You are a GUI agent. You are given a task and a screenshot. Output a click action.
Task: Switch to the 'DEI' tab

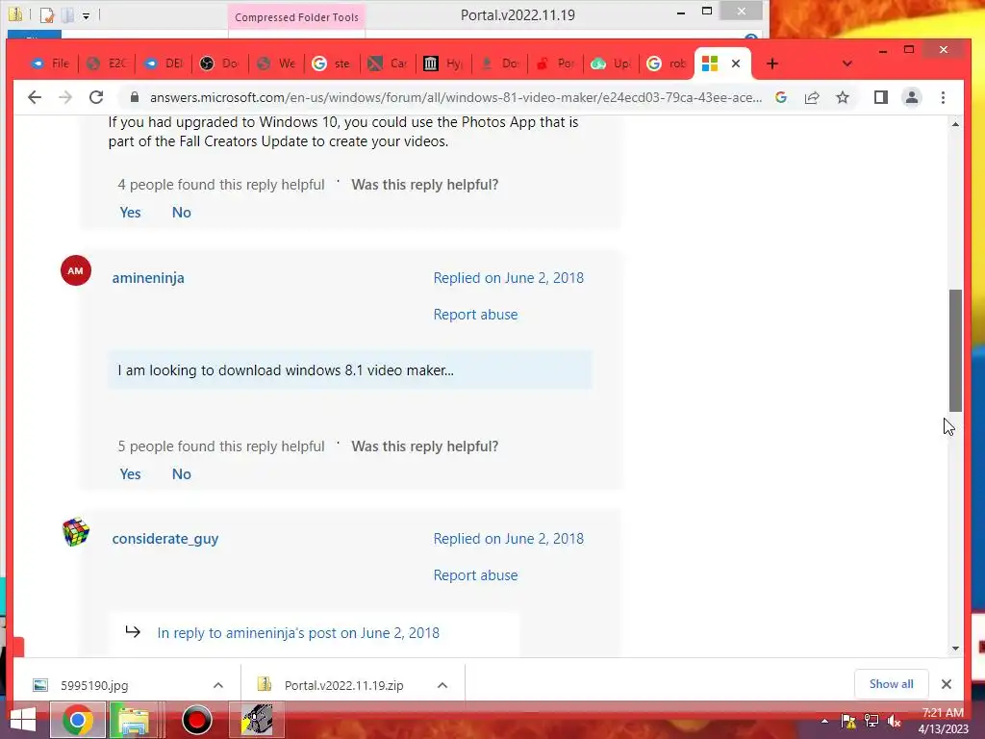tap(164, 64)
